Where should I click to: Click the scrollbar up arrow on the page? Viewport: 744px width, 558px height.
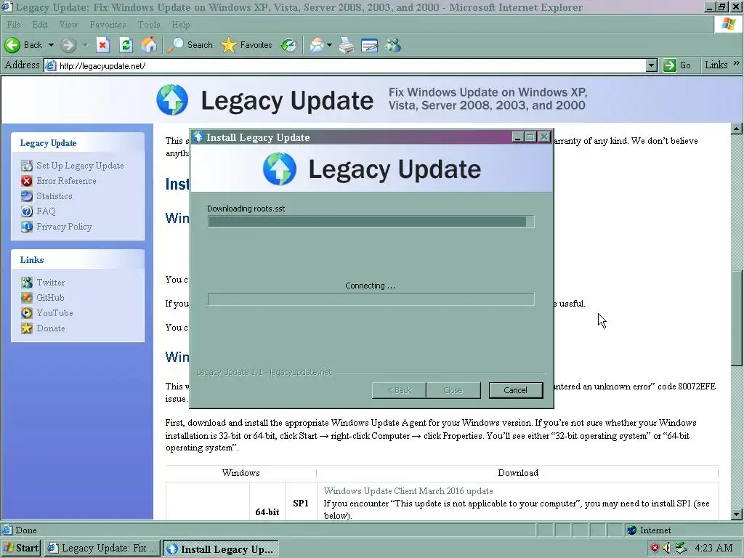737,128
